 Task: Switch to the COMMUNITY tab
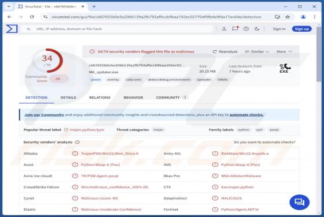171,98
